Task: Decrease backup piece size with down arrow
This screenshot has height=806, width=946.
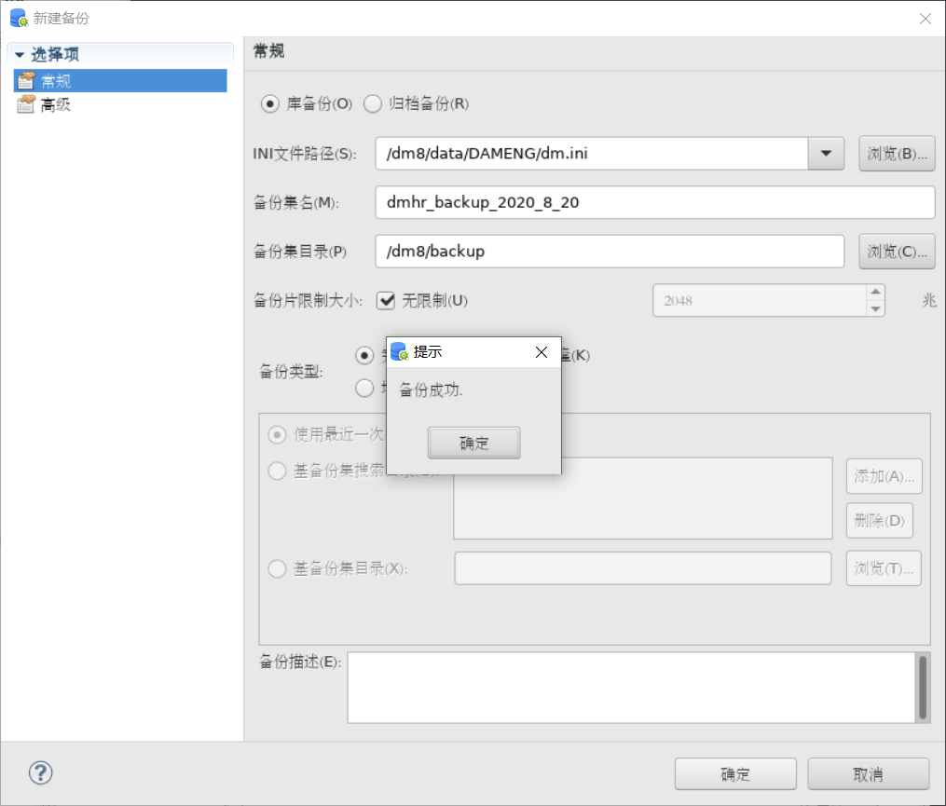Action: tap(875, 308)
